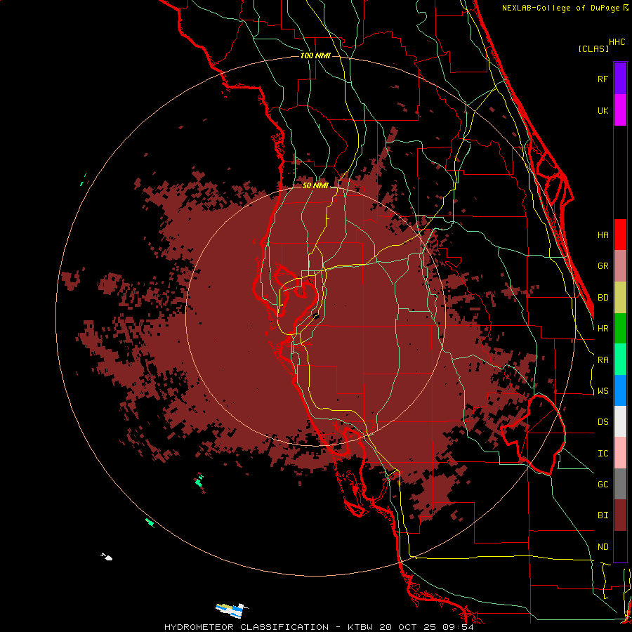Click the DS white legend swatch
The height and width of the screenshot is (632, 632).
620,421
